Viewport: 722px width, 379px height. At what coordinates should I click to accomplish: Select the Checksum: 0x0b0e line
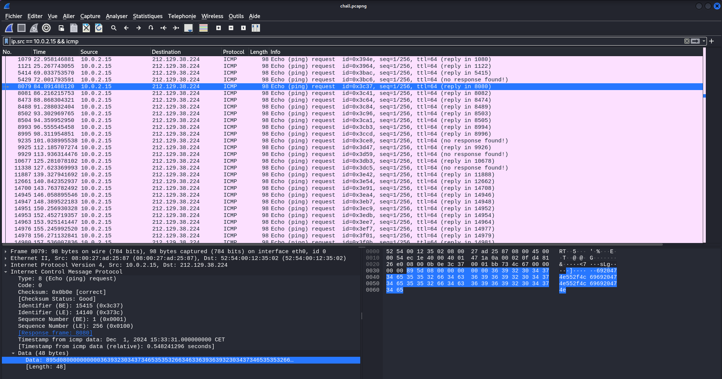[181, 292]
